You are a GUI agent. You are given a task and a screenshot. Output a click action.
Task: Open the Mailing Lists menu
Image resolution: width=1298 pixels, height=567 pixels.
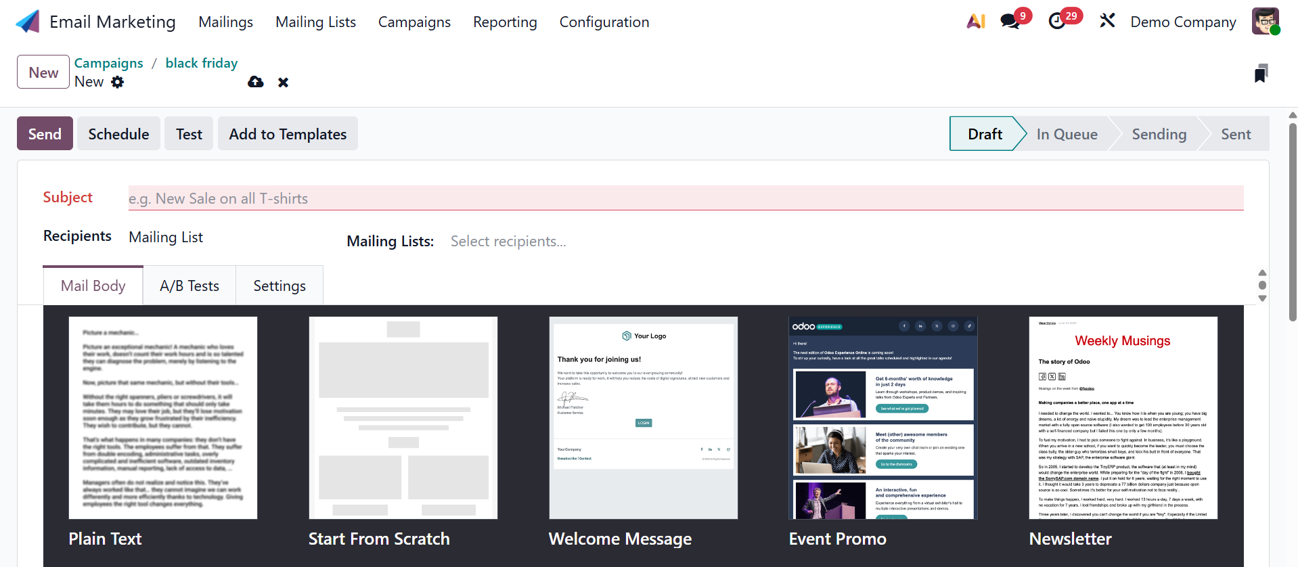(x=315, y=22)
